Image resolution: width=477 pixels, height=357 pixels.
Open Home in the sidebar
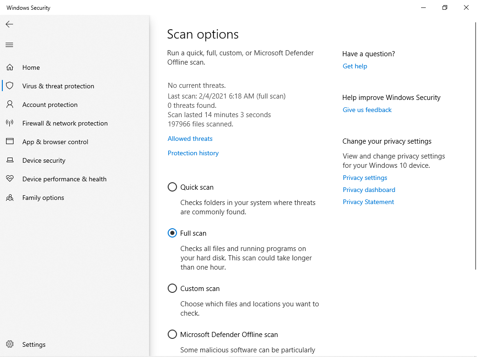[x=31, y=67]
